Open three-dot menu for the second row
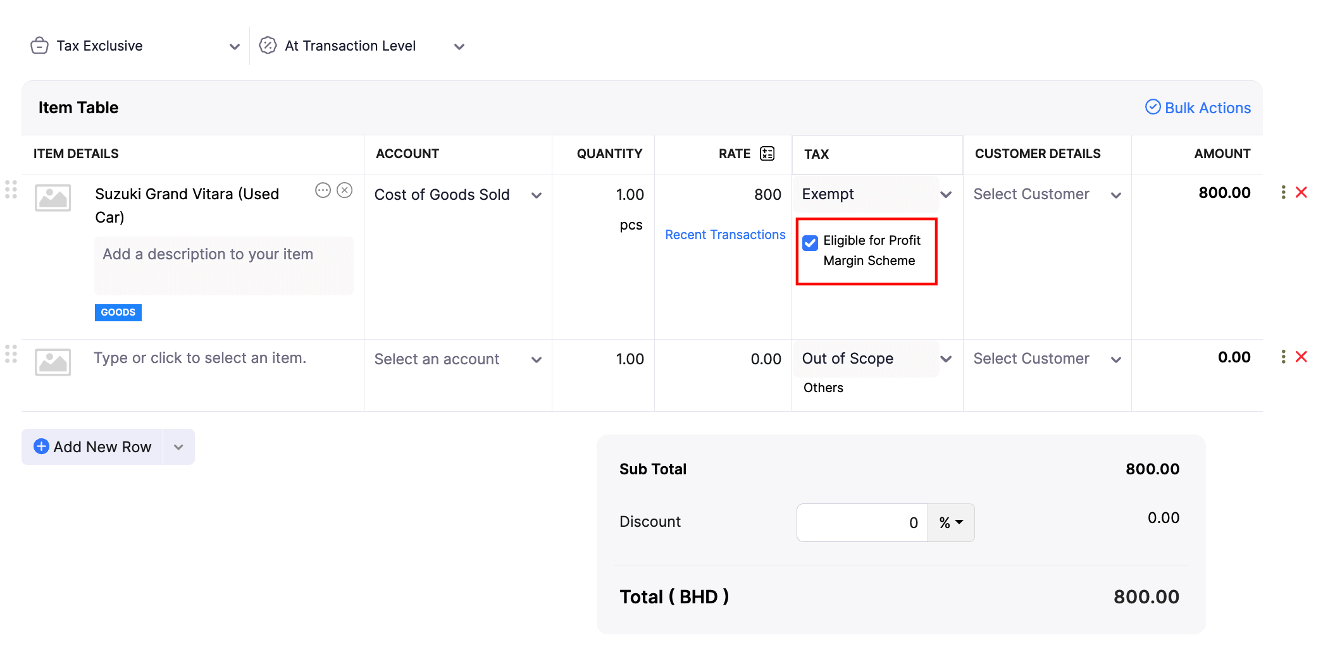Image resolution: width=1335 pixels, height=659 pixels. pos(1283,357)
